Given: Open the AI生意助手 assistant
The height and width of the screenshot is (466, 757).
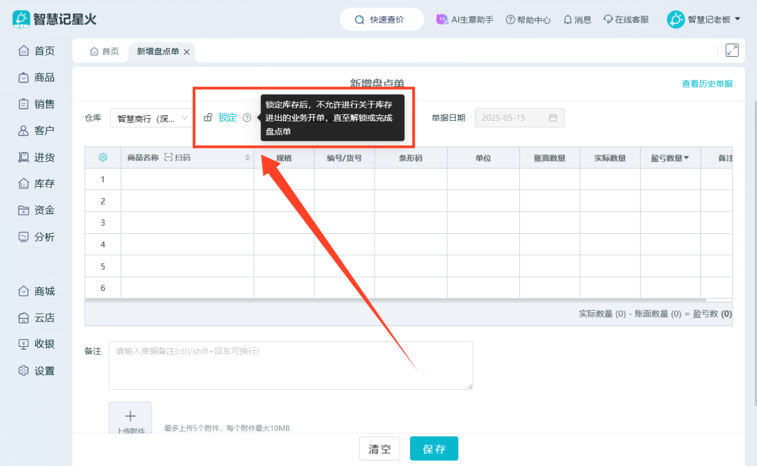Looking at the screenshot, I should pyautogui.click(x=464, y=19).
